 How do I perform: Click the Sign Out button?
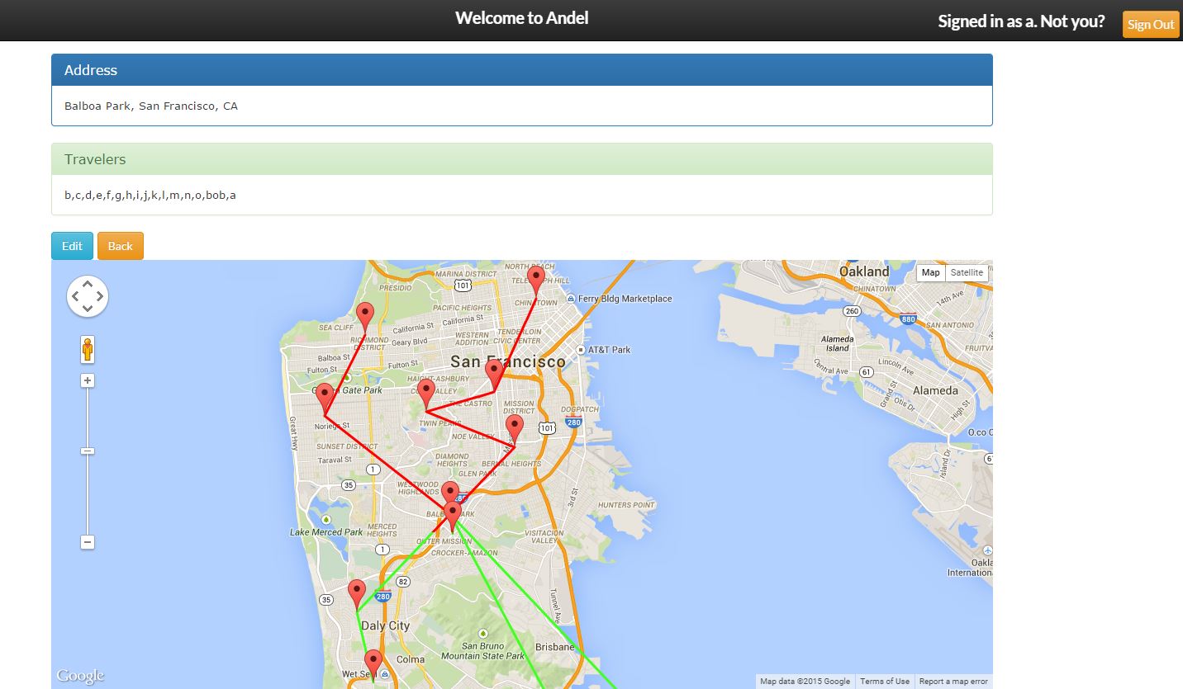coord(1151,24)
